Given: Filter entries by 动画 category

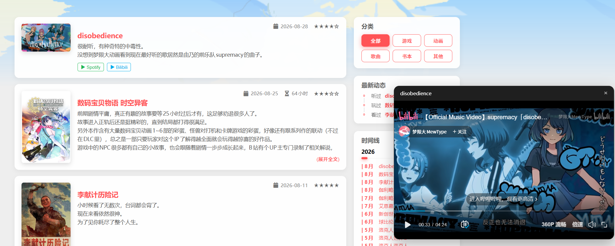Looking at the screenshot, I should tap(438, 41).
